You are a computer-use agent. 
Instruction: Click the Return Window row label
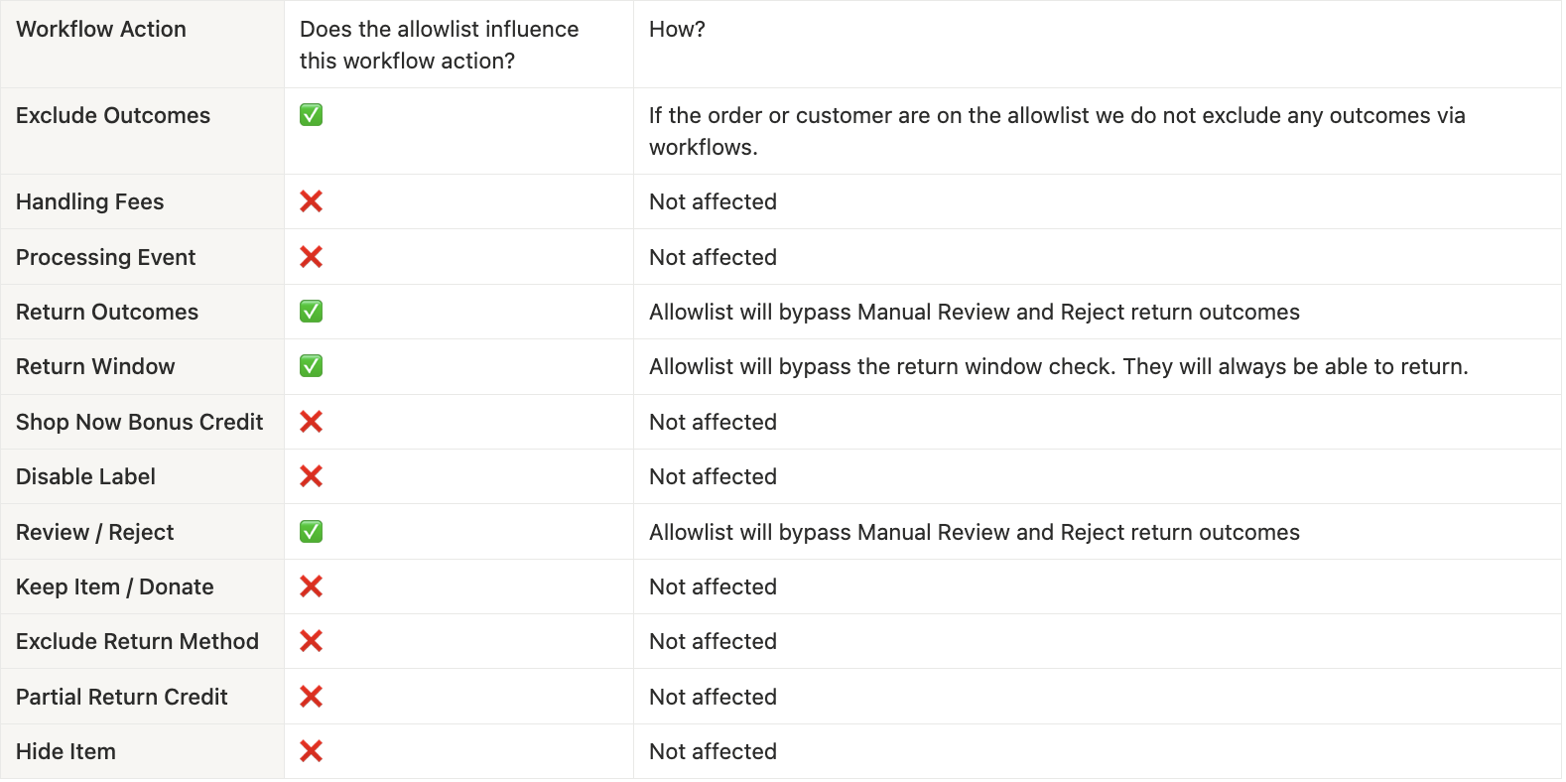[95, 367]
